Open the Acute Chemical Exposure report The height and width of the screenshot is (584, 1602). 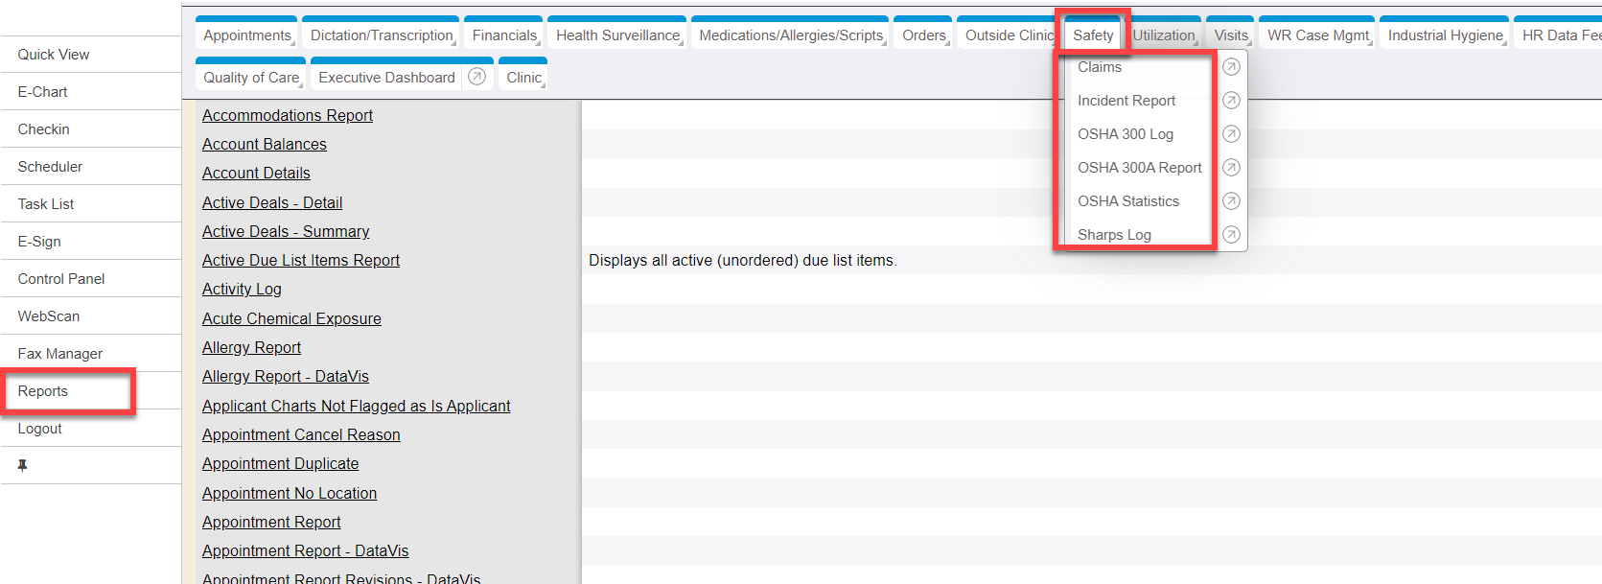[x=291, y=318]
